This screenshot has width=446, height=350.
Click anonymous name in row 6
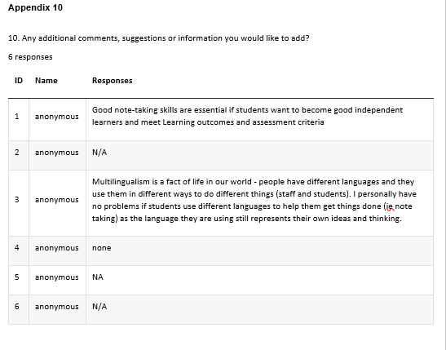56,307
